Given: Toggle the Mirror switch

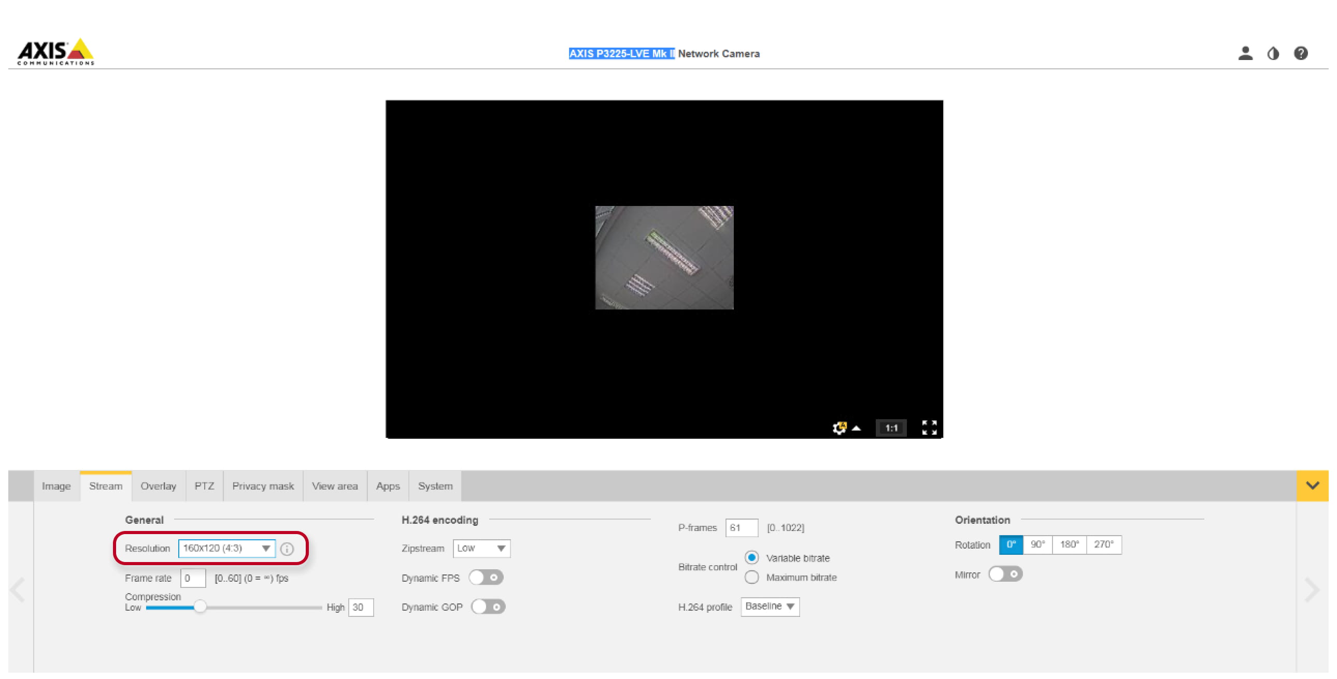Looking at the screenshot, I should point(1005,574).
